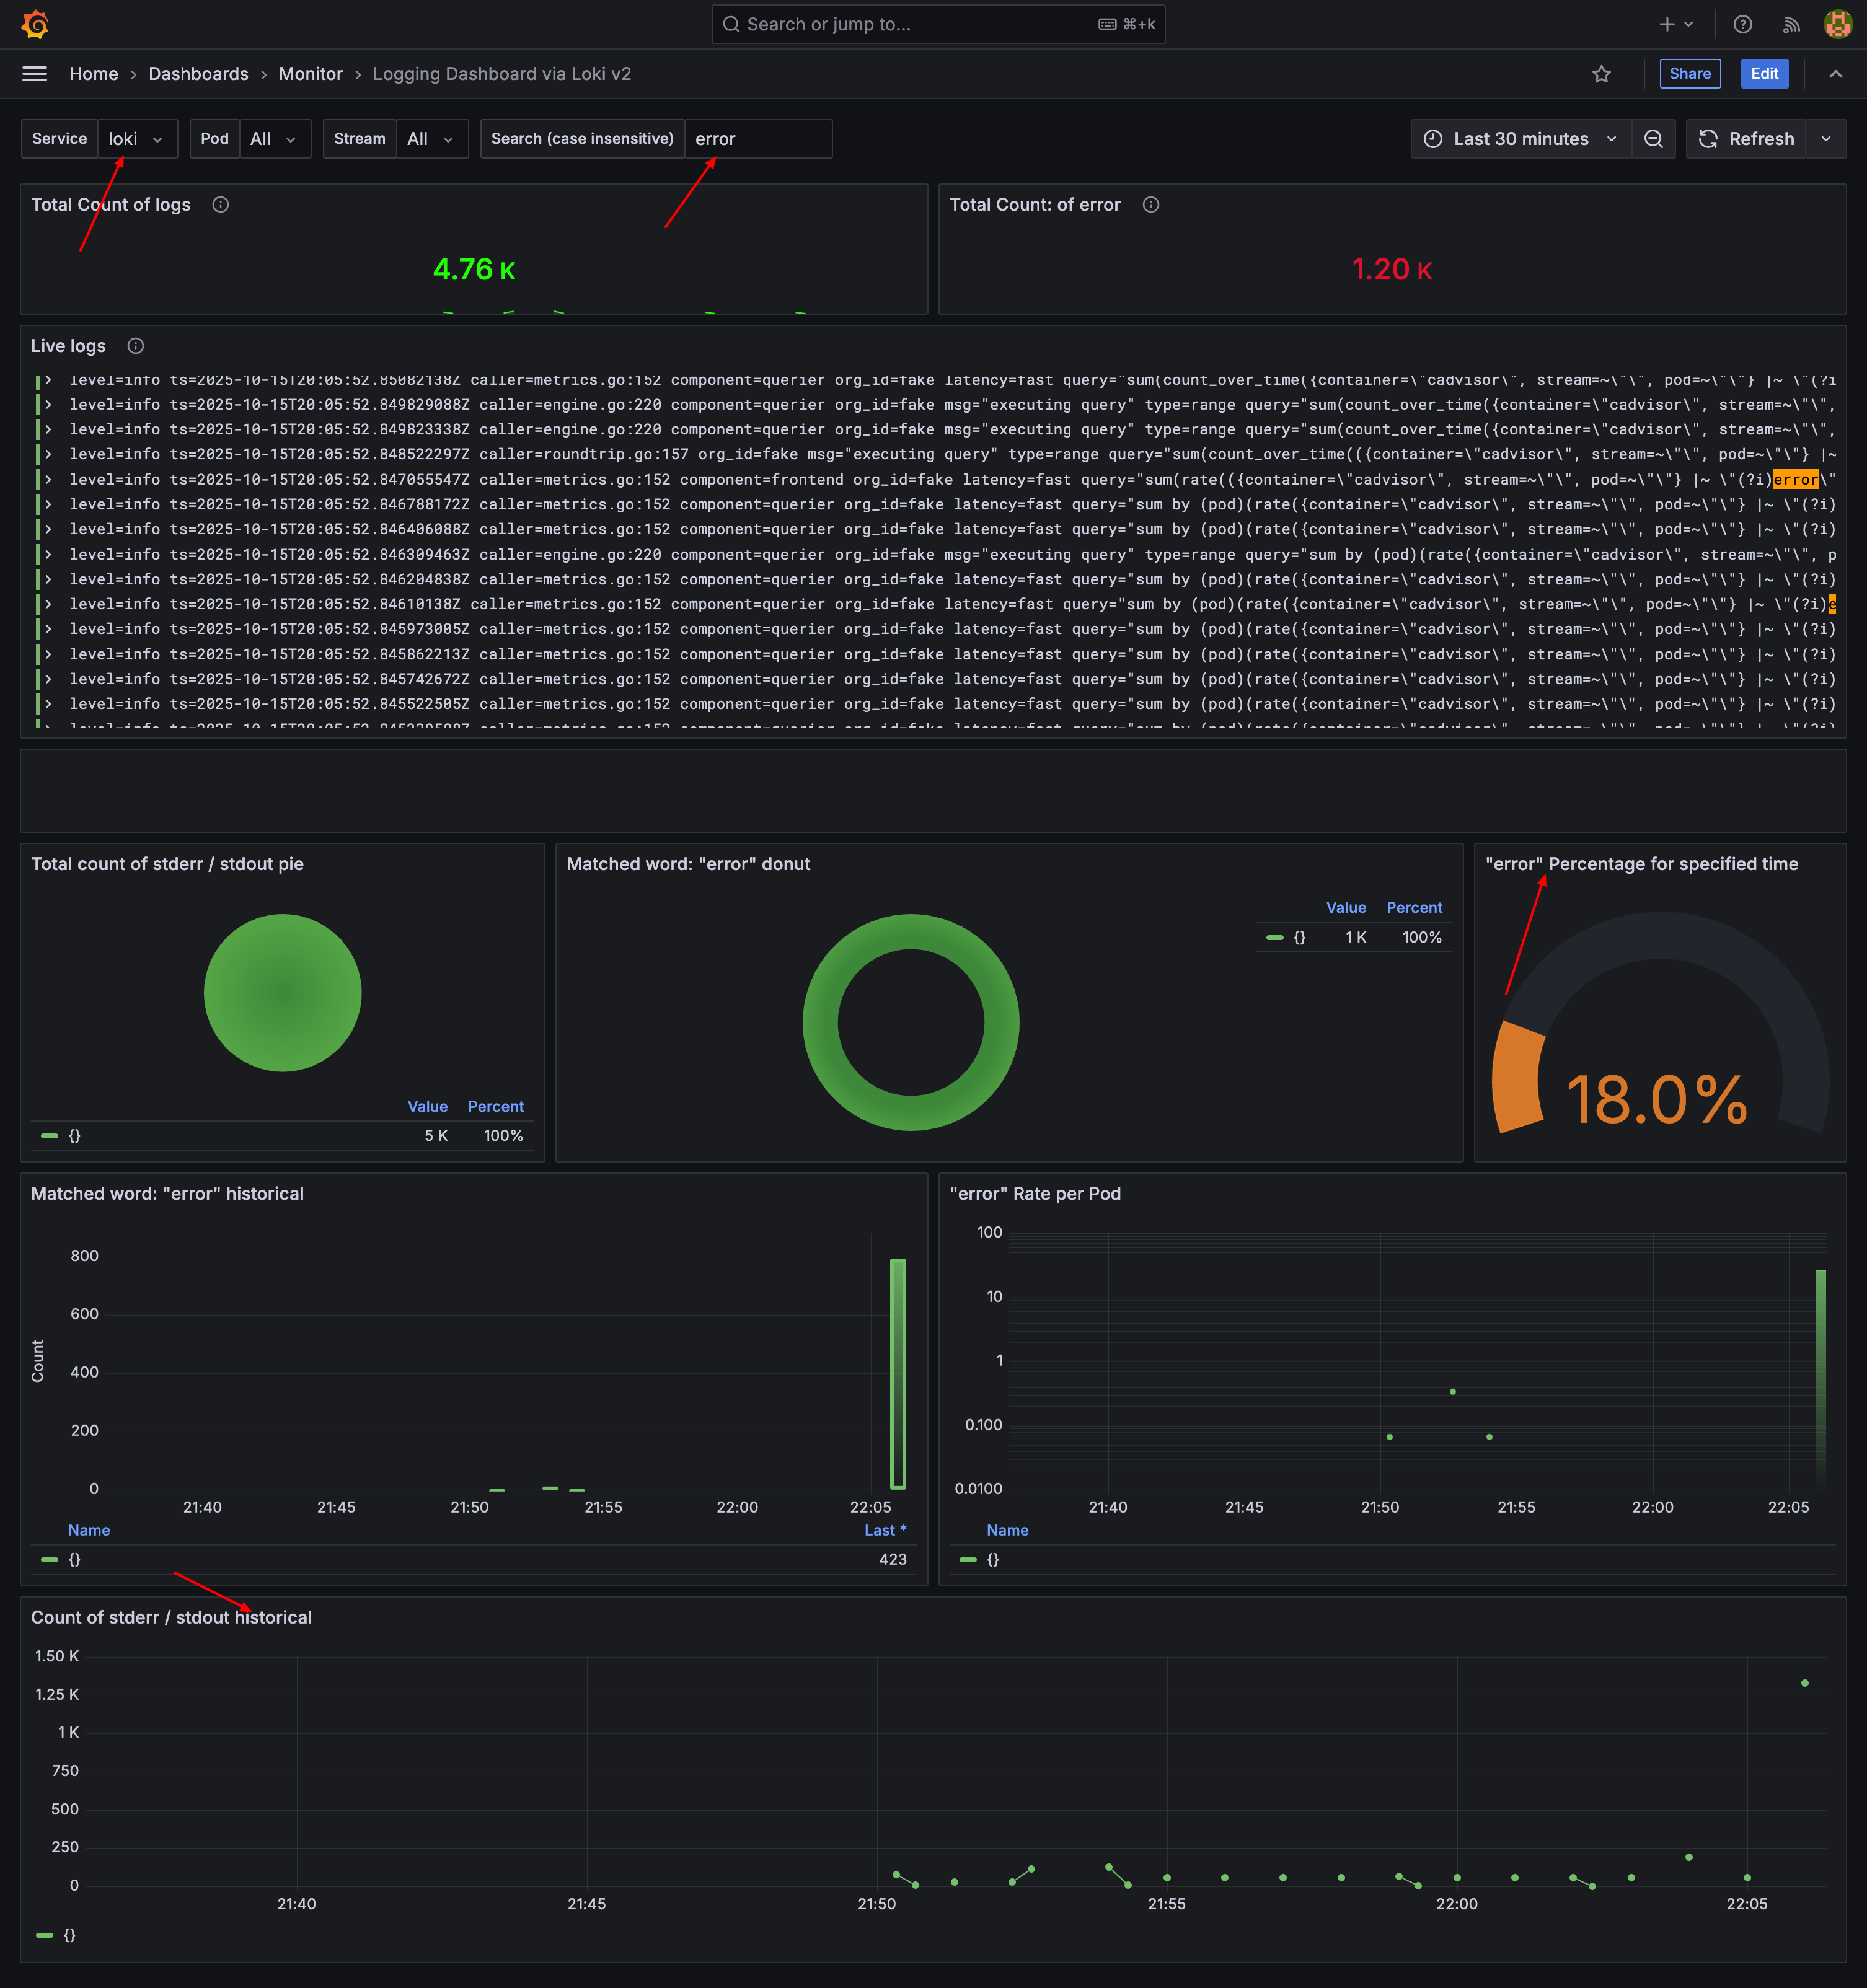
Task: Toggle {} series in error donut legend
Action: (x=1299, y=938)
